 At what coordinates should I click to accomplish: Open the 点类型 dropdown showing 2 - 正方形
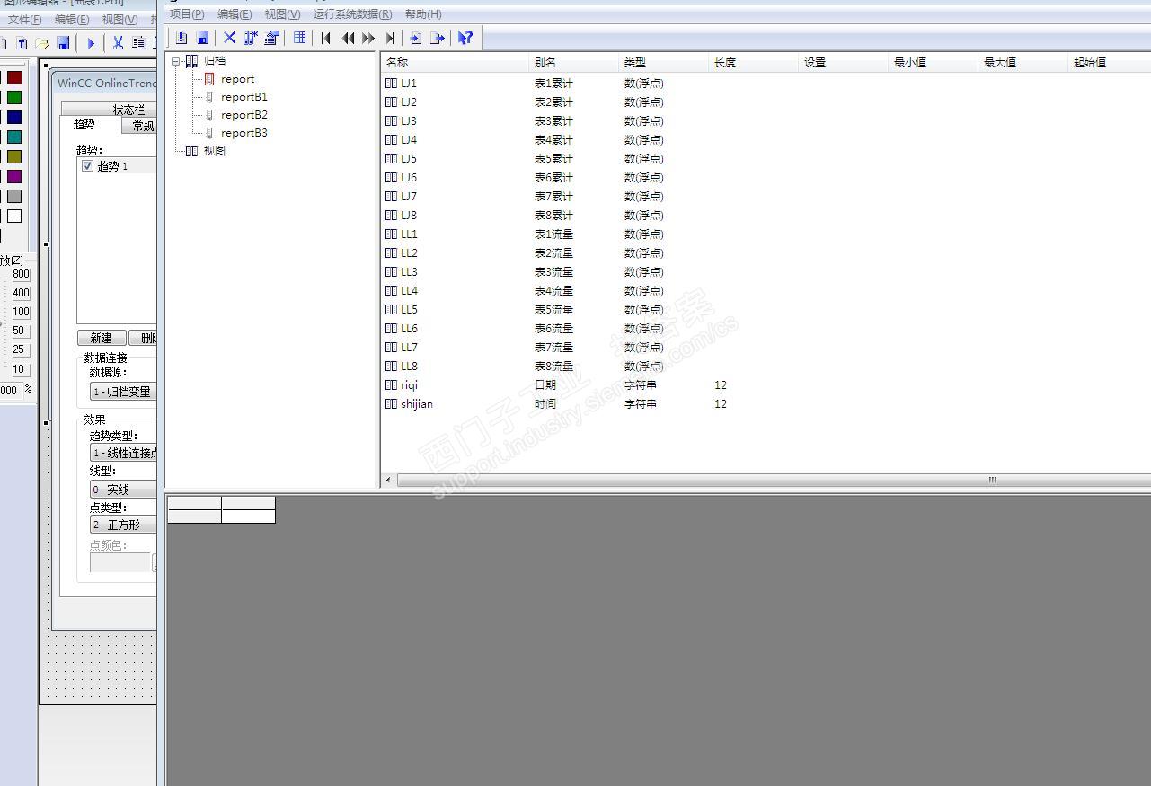(x=123, y=525)
